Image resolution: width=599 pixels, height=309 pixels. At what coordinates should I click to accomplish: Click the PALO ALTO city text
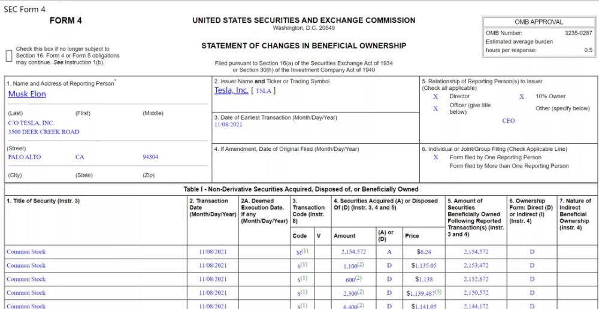point(25,157)
